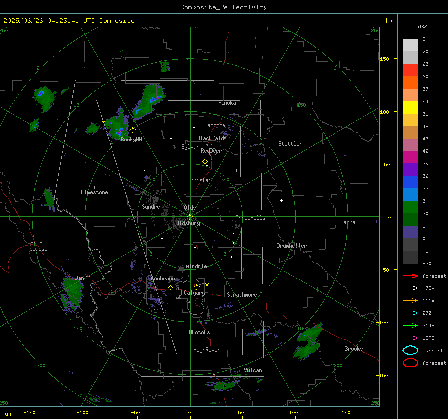This screenshot has height=419, width=448.
Task: Click the Brooks label
Action: [x=354, y=349]
